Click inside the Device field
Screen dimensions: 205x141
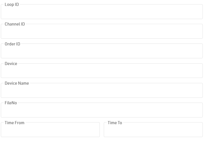(x=102, y=71)
